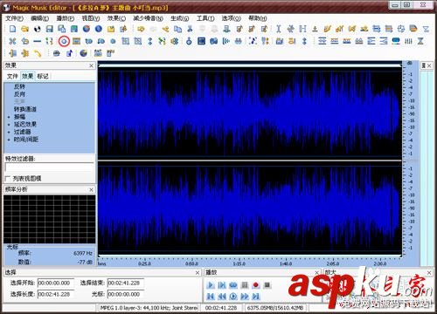Expand the 振幅 effects group
This screenshot has width=437, height=314.
point(9,117)
